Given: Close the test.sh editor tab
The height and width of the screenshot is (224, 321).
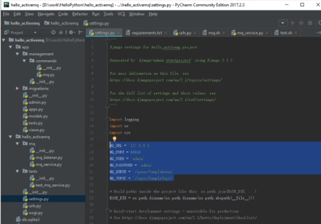Looking at the screenshot, I should click(296, 33).
